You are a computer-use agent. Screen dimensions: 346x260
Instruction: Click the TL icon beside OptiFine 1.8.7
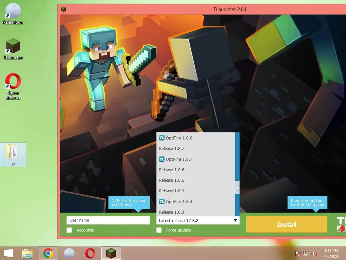pyautogui.click(x=162, y=159)
